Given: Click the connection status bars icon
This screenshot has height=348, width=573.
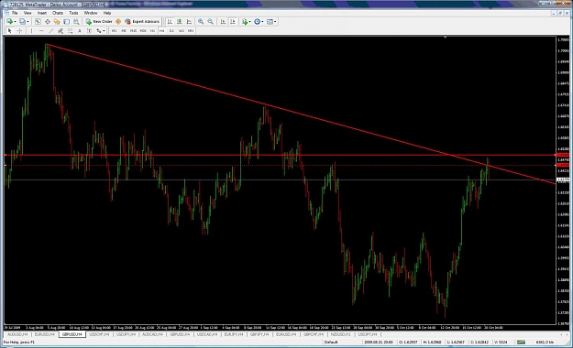Looking at the screenshot, I should click(x=521, y=343).
